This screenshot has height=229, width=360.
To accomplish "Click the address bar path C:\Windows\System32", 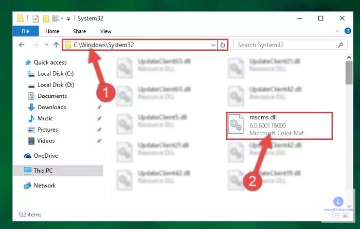I will coord(104,45).
